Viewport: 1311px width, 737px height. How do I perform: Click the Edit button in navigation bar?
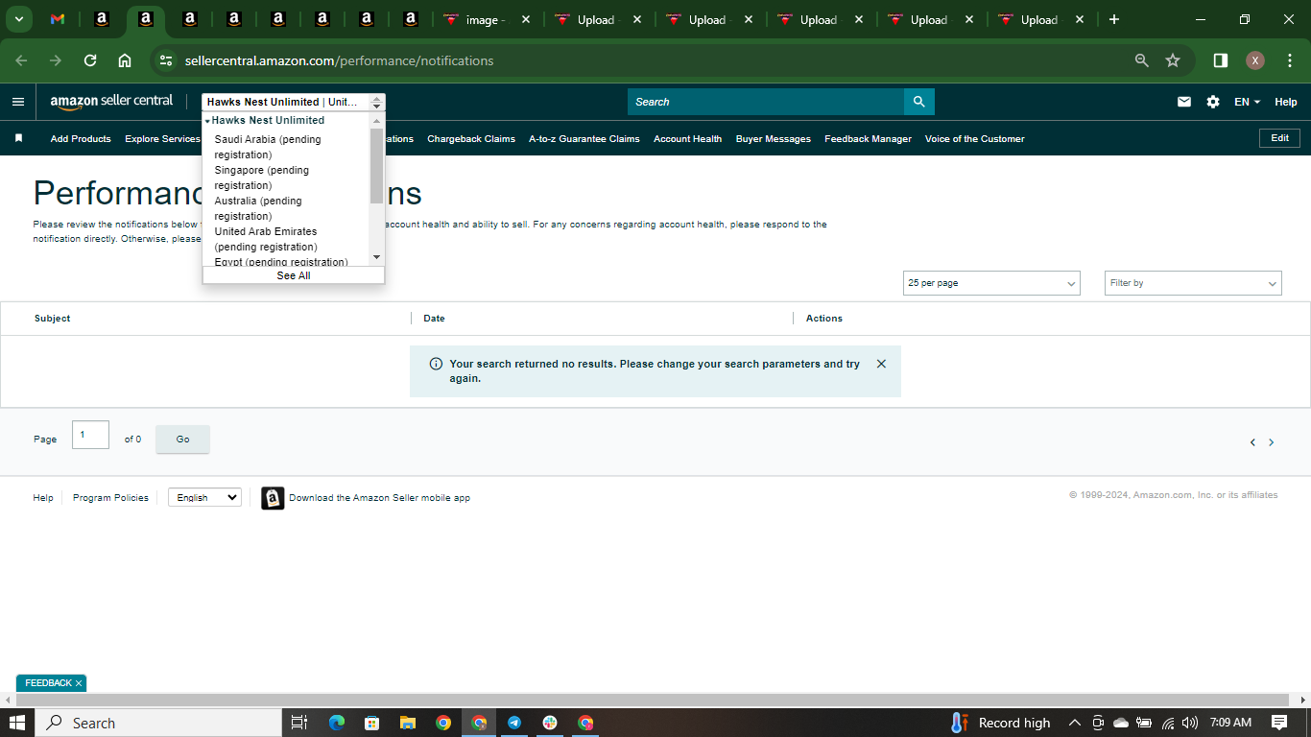pyautogui.click(x=1280, y=138)
